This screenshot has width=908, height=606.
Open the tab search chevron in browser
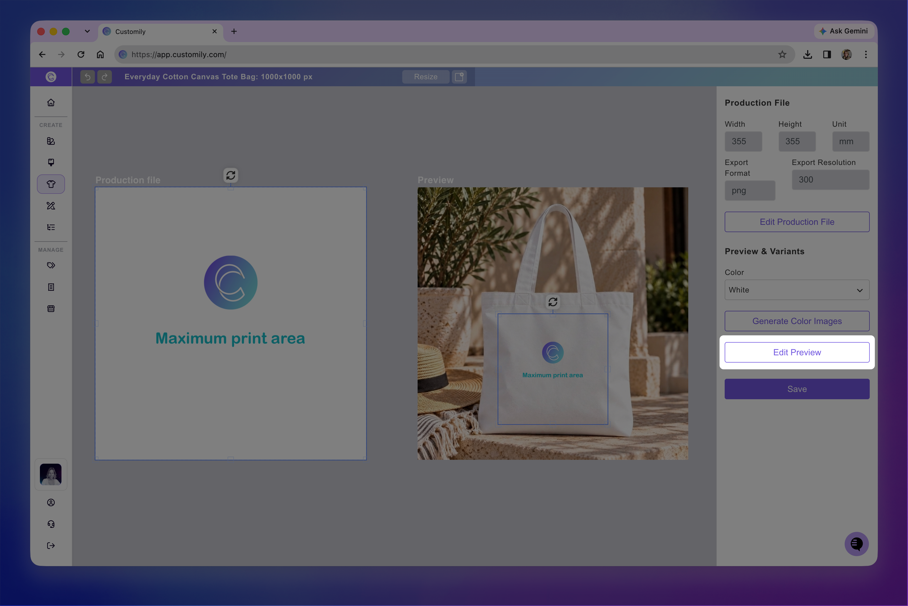[87, 31]
